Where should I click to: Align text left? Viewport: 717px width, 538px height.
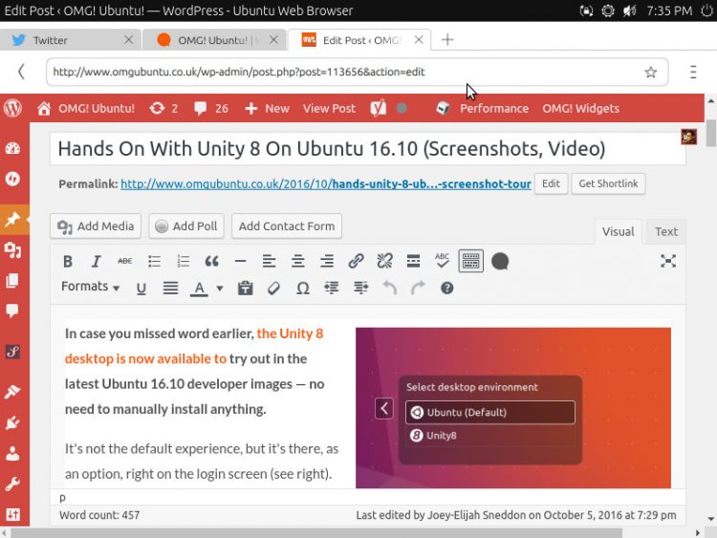(269, 262)
